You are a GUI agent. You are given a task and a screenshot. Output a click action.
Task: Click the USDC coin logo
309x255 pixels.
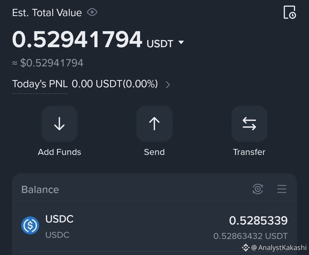click(30, 225)
